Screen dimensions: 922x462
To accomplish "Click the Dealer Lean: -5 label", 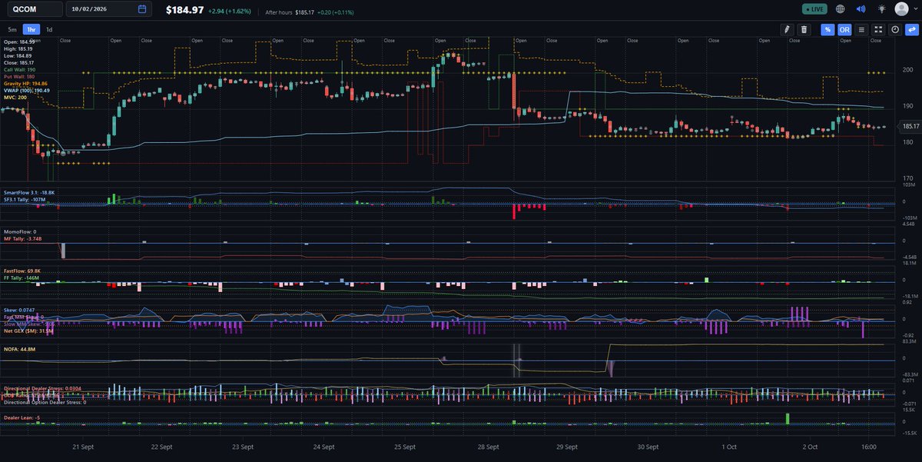I will click(x=22, y=417).
